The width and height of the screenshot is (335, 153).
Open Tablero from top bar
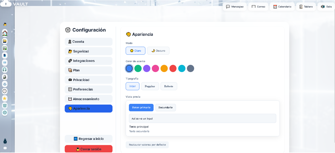tap(306, 7)
